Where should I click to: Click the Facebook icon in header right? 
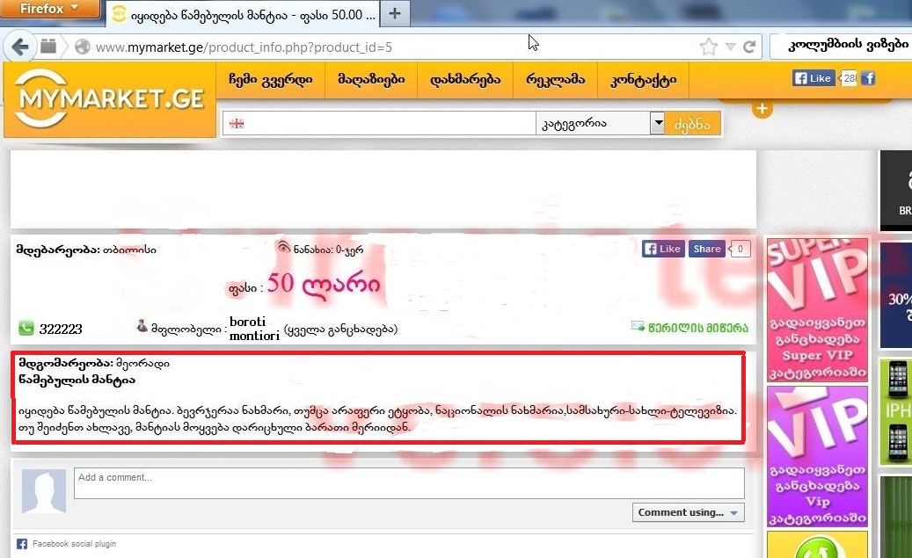(x=868, y=78)
